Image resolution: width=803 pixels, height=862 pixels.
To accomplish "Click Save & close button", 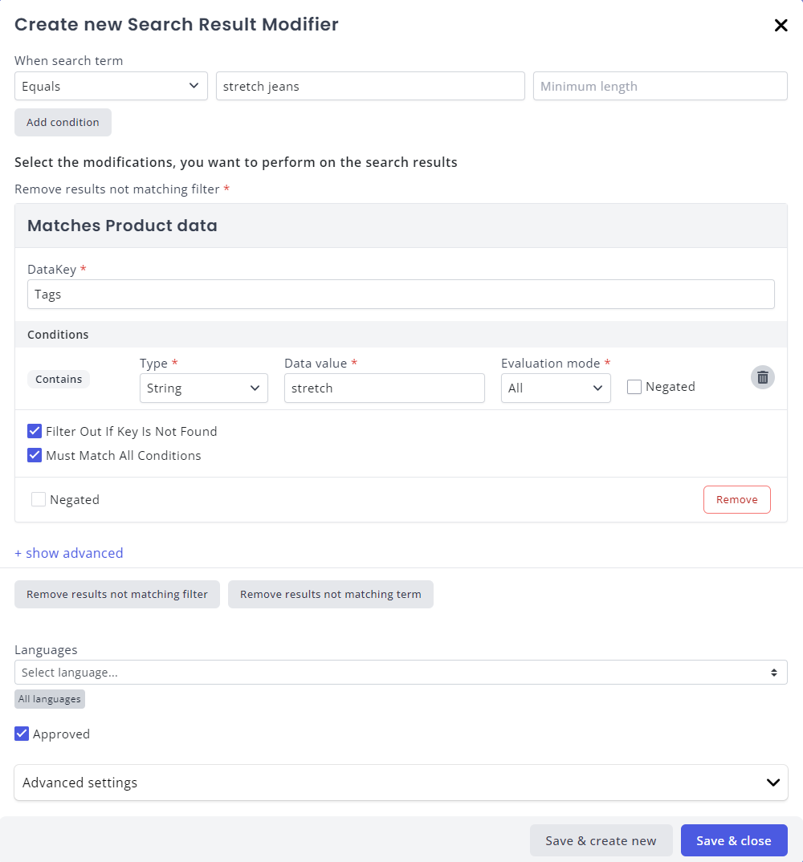I will (733, 840).
